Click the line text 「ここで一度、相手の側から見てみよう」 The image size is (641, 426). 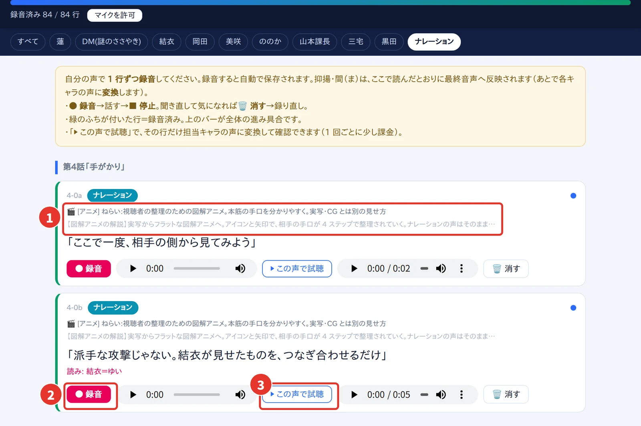coord(162,243)
